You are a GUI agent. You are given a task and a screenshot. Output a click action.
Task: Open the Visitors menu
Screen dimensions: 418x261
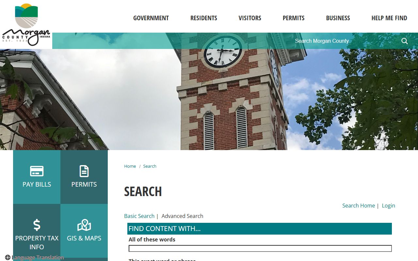coord(250,18)
